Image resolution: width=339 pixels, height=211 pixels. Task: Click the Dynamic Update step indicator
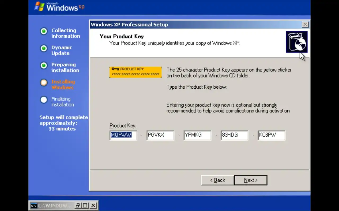click(x=44, y=48)
